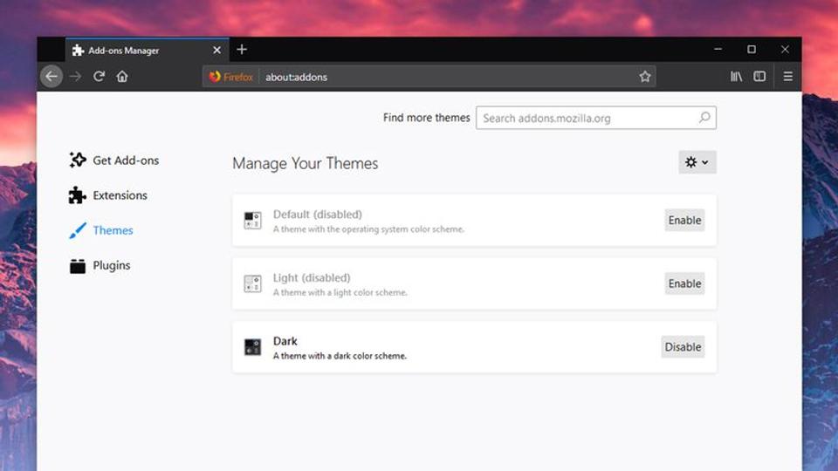
Task: Click the Extensions puzzle piece icon
Action: [x=78, y=195]
